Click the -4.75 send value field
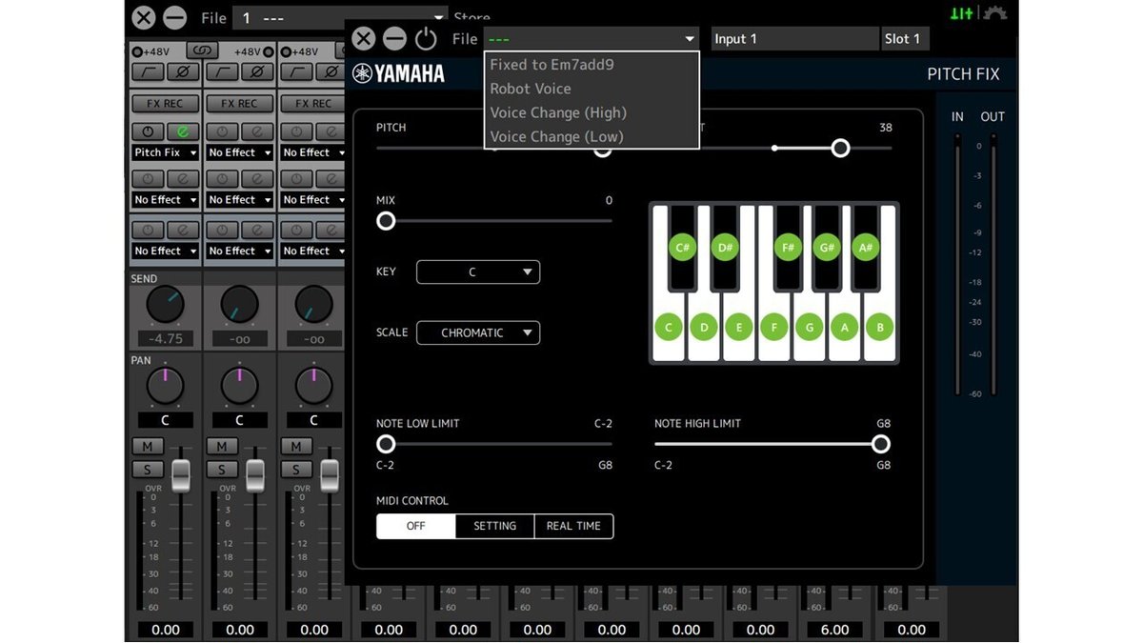The width and height of the screenshot is (1143, 643). [166, 339]
